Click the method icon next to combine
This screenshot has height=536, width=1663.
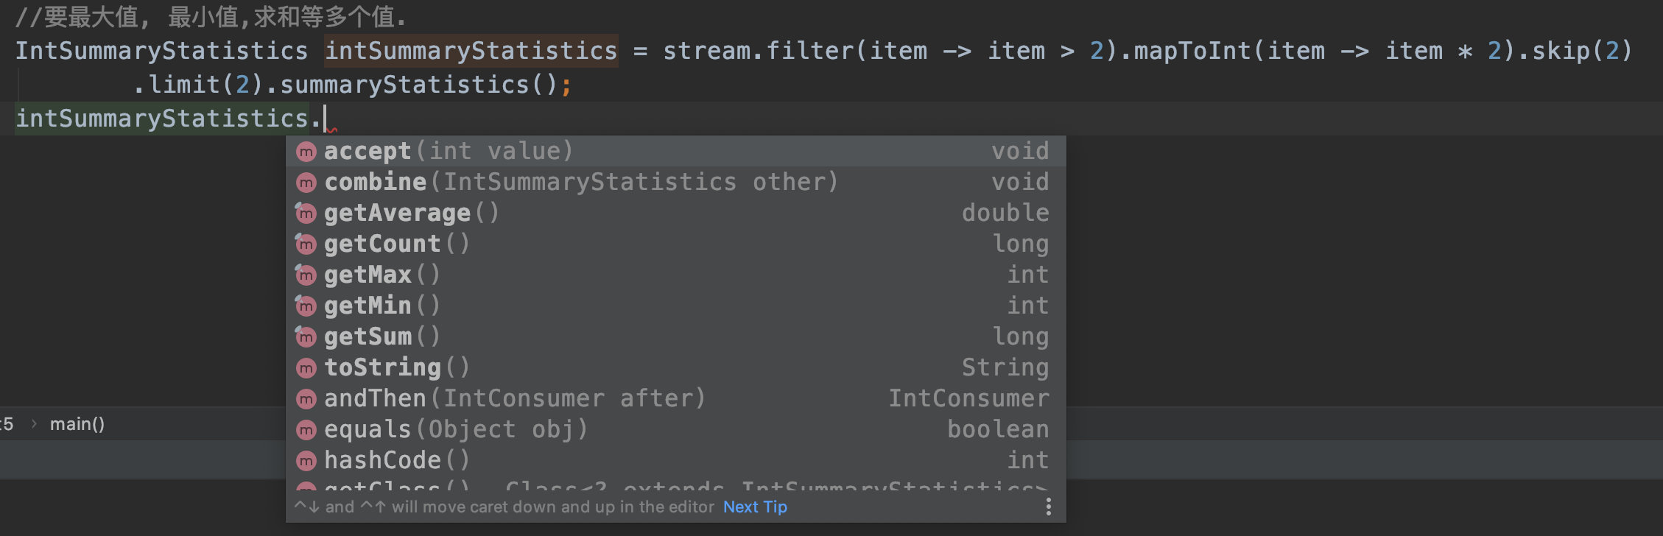coord(306,183)
